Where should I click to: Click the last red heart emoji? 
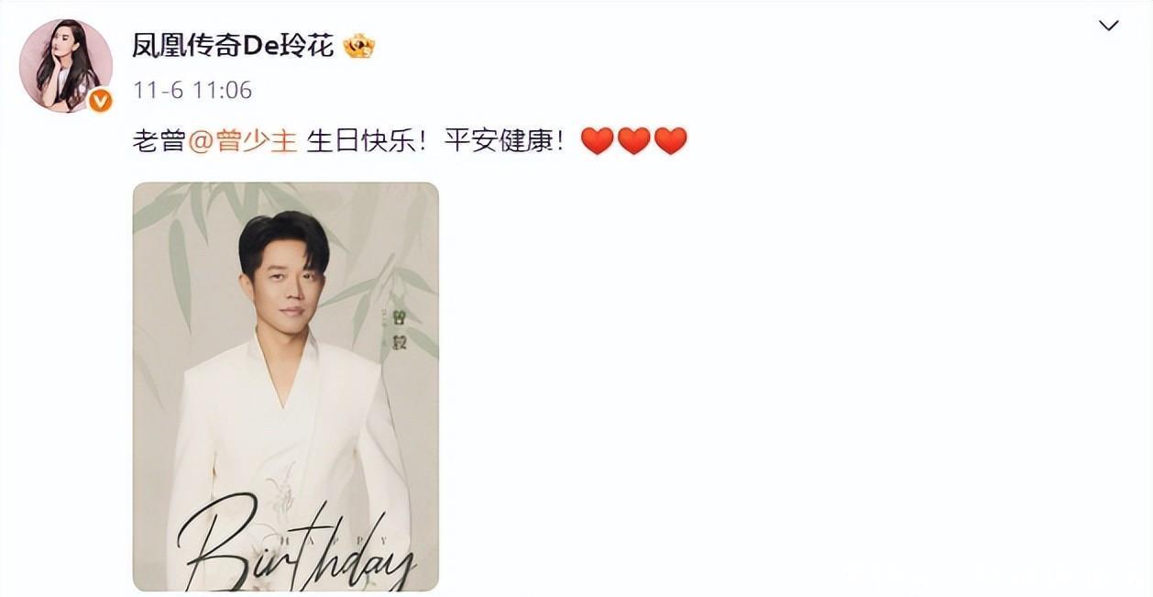point(670,141)
